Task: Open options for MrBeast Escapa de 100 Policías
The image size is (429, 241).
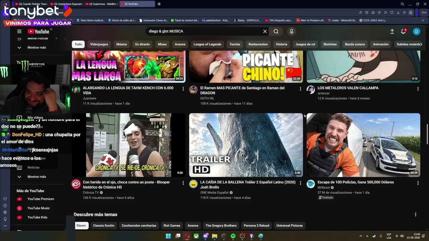Action: pyautogui.click(x=418, y=183)
